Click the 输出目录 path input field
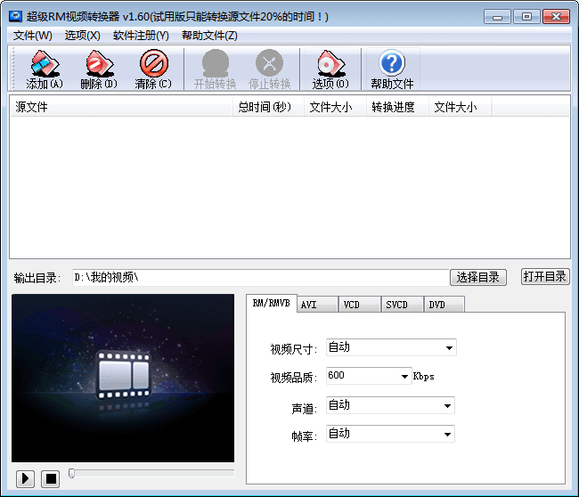This screenshot has width=579, height=497. (x=260, y=277)
